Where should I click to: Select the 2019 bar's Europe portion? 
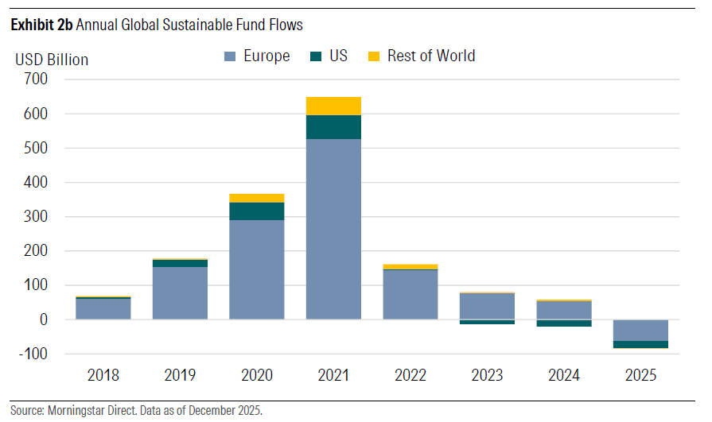coord(180,292)
